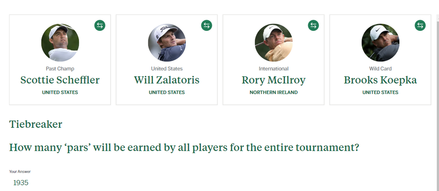Click the International category label
The image size is (439, 191).
(273, 68)
